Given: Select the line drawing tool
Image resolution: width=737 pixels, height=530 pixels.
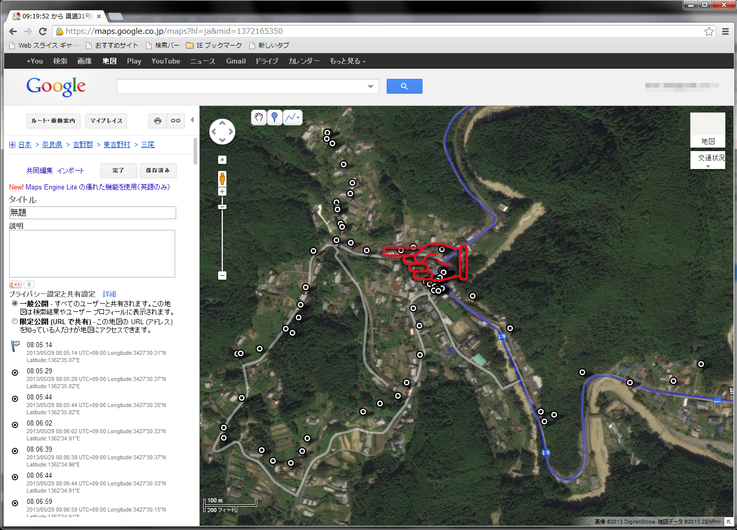Looking at the screenshot, I should 290,117.
